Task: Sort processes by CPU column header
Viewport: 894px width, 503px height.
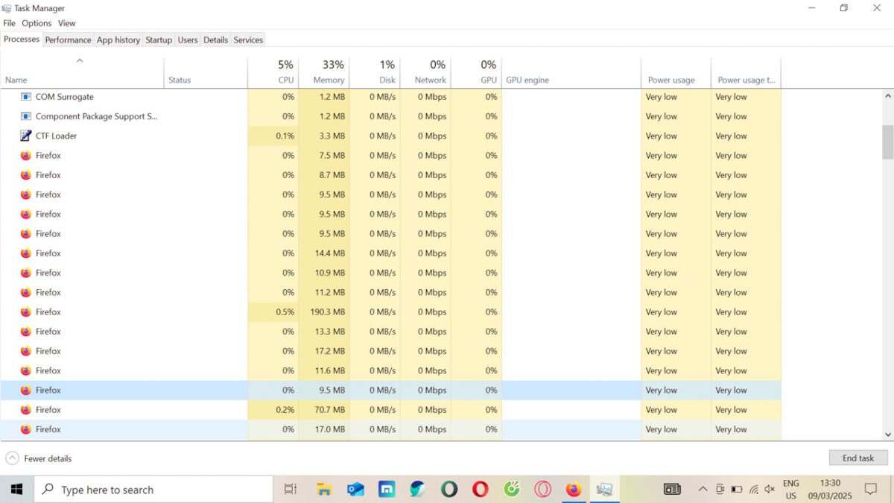Action: [x=273, y=72]
